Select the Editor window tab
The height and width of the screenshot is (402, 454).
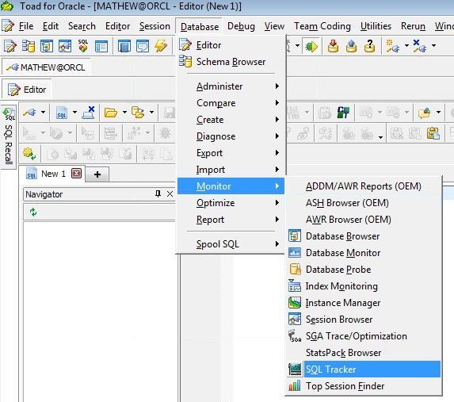point(27,90)
